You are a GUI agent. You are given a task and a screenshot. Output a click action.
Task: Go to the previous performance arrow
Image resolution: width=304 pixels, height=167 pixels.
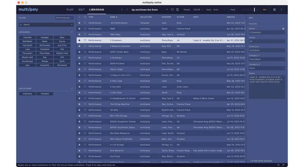coord(122,10)
